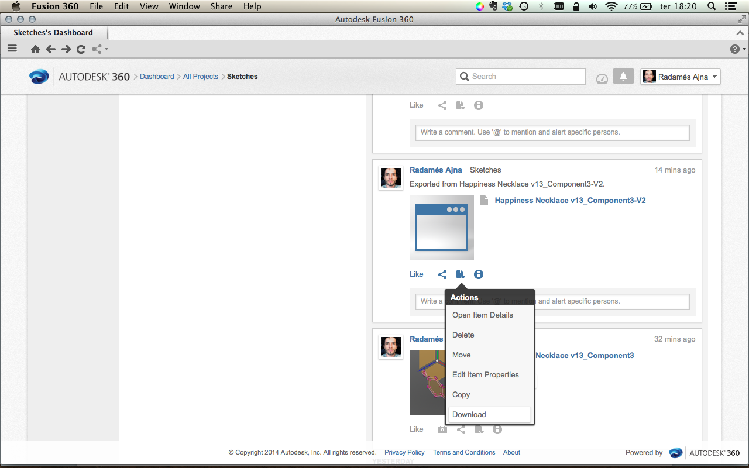Click avatar photo in the 14 mins ago post

coord(391,178)
